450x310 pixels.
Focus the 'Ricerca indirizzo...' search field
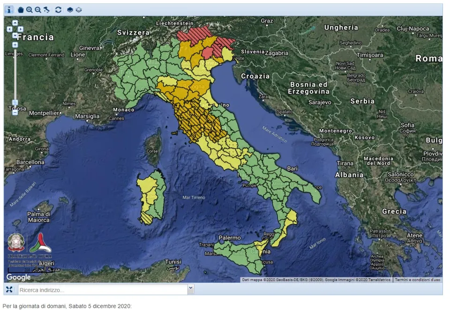click(x=103, y=290)
